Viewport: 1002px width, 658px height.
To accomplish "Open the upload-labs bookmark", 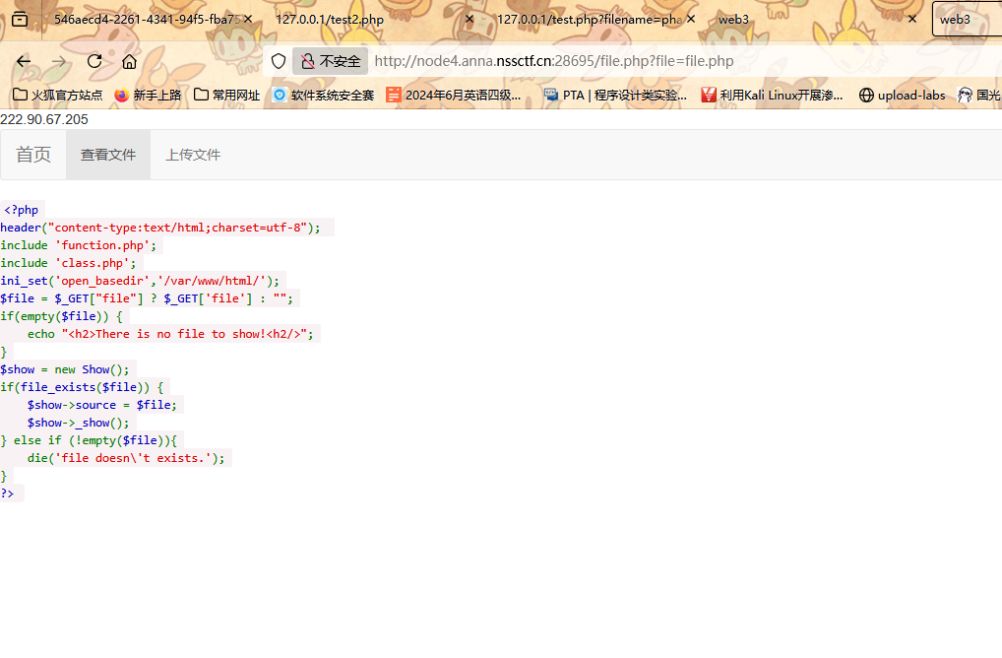I will 902,96.
